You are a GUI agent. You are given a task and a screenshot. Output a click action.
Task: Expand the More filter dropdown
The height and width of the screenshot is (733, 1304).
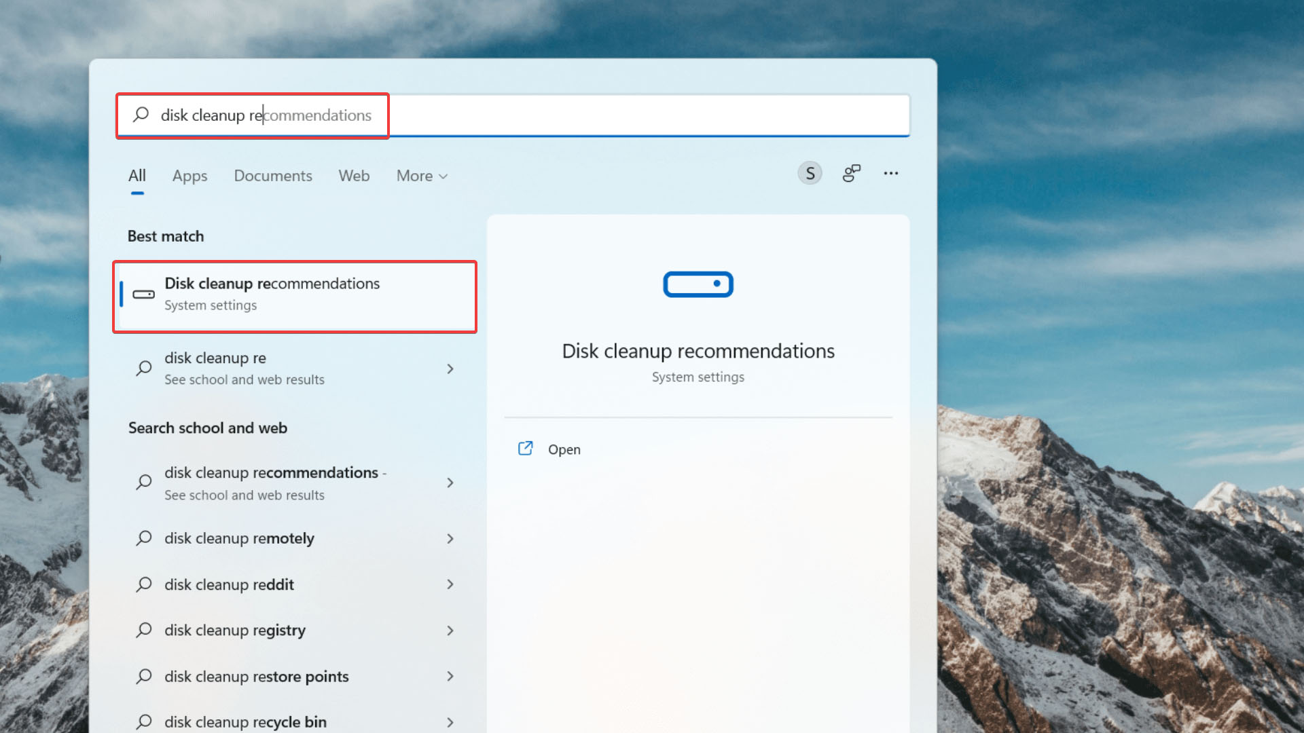coord(422,176)
